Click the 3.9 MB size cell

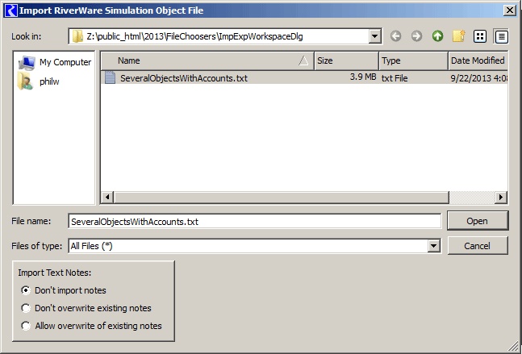[x=363, y=77]
